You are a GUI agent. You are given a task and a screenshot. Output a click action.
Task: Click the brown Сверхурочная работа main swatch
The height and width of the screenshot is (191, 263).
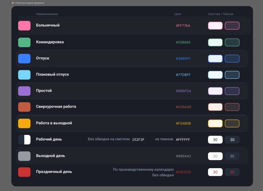tap(24, 107)
